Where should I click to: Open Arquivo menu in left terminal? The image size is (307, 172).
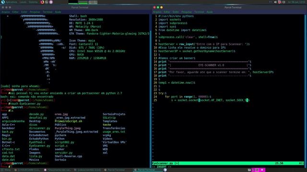click(x=6, y=12)
